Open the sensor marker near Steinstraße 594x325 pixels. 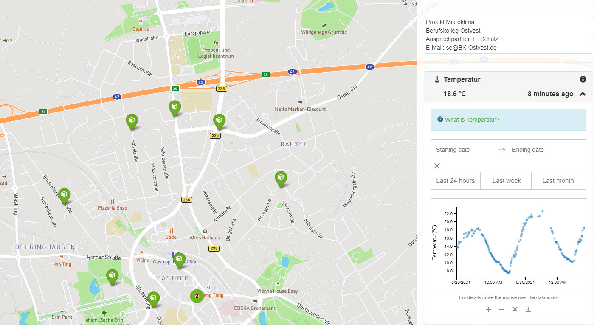281,179
